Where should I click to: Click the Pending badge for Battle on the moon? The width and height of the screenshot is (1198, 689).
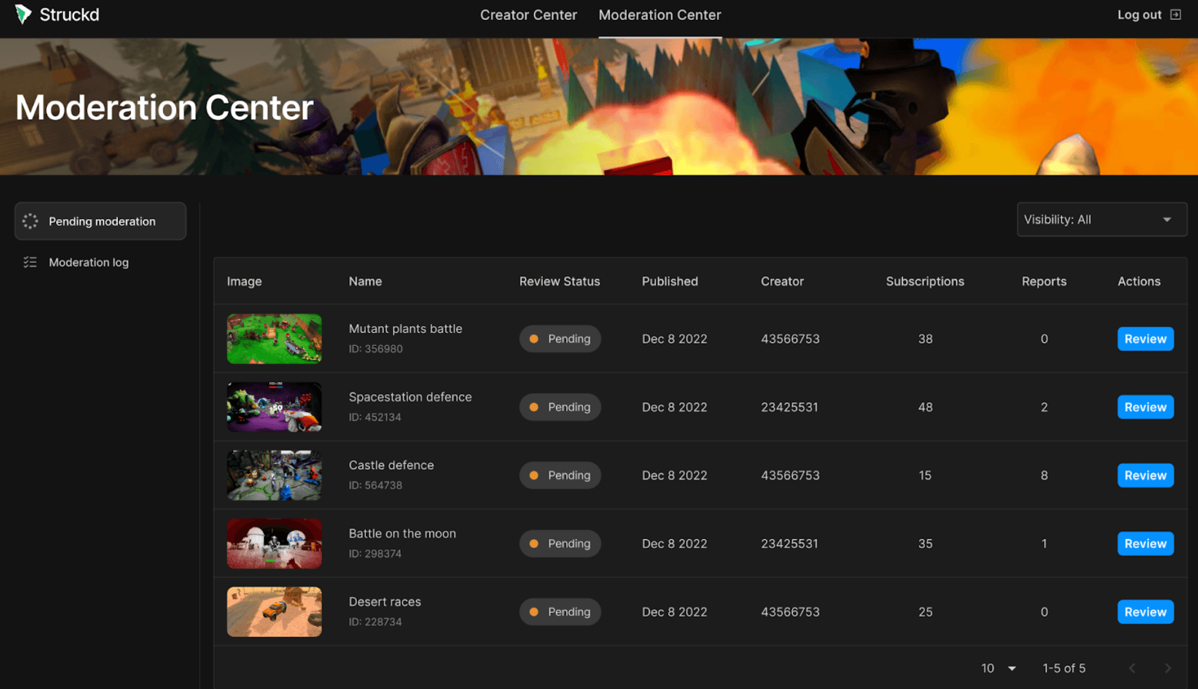(560, 543)
